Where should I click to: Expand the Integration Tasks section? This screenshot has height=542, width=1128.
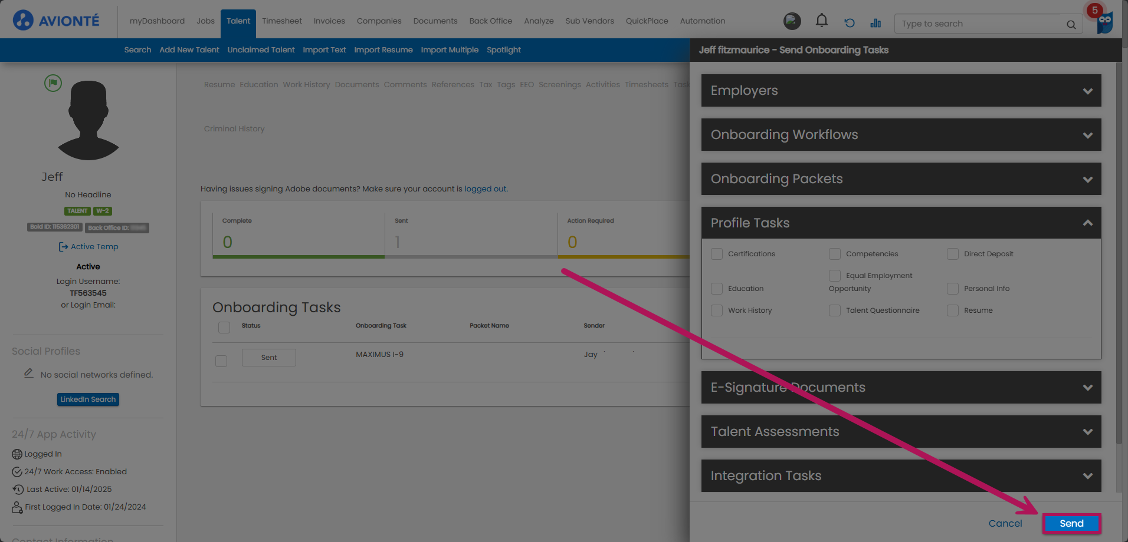[x=901, y=476]
